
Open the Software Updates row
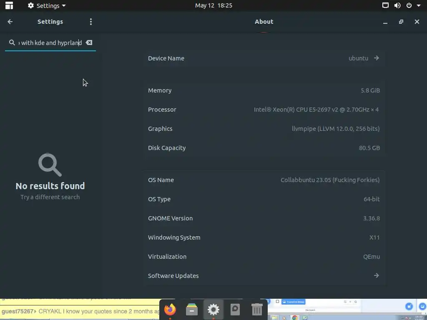[x=264, y=276]
